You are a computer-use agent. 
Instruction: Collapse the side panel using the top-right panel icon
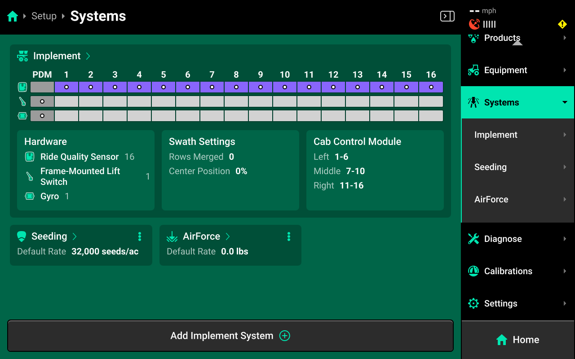click(447, 17)
